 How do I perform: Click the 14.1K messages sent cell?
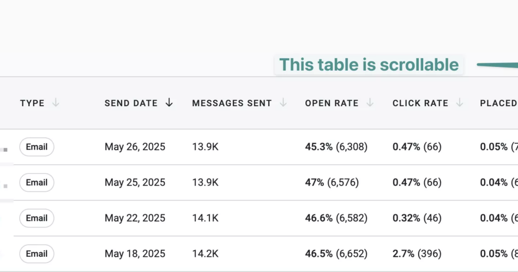pos(205,218)
